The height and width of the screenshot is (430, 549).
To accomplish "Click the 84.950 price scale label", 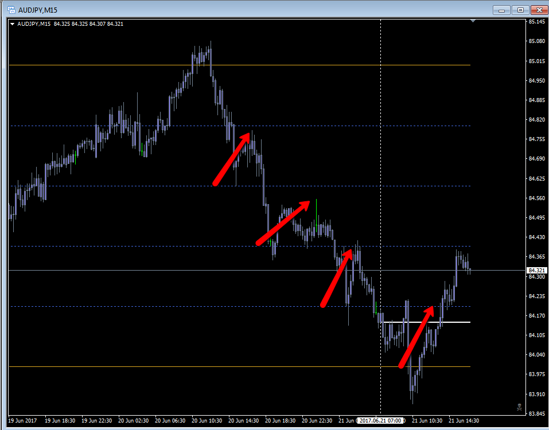I will 537,80.
